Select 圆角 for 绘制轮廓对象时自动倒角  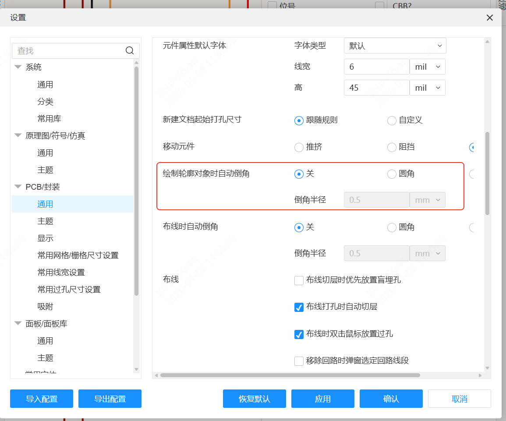coord(391,174)
